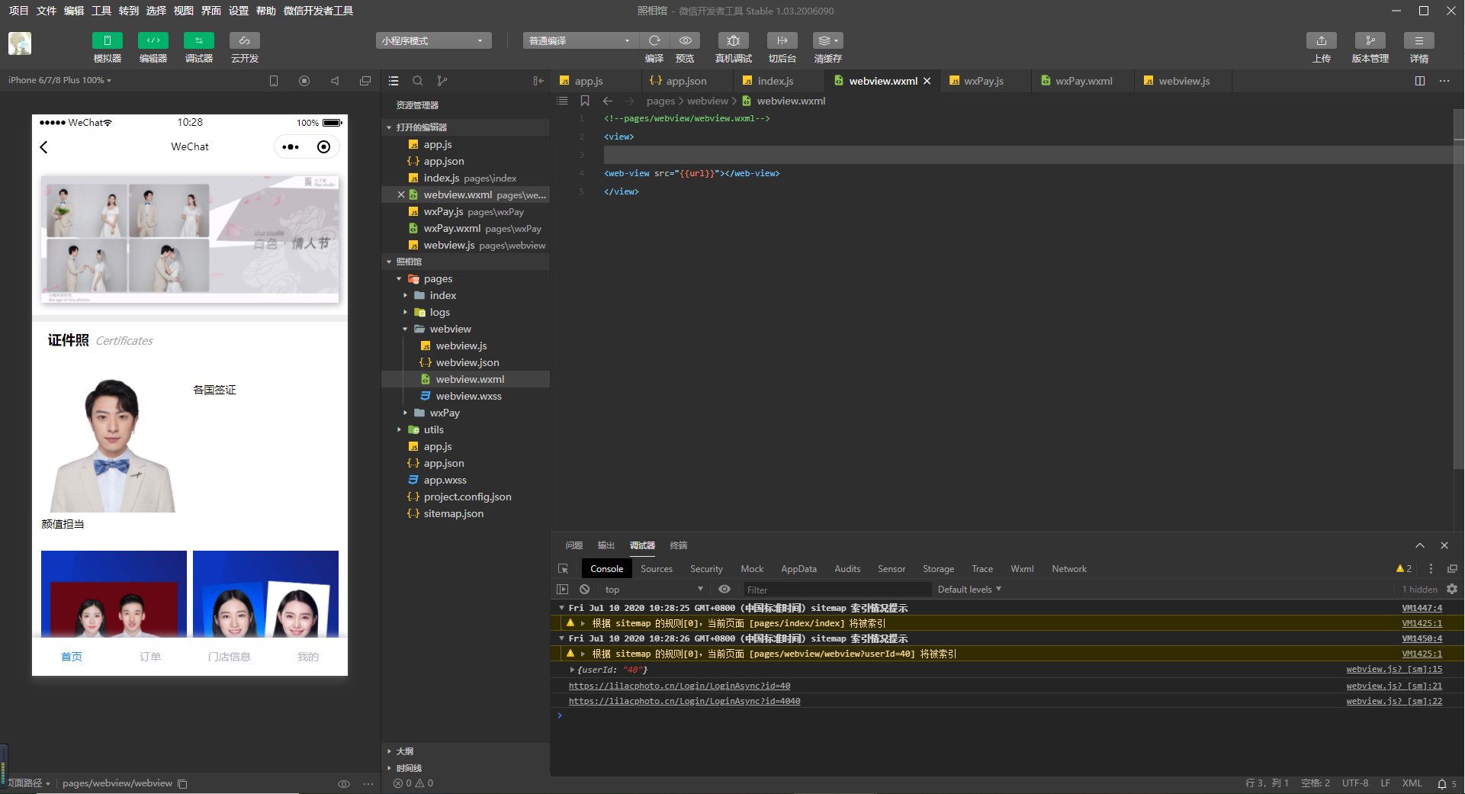
Task: Select the Sources devtools tab
Action: pos(657,569)
